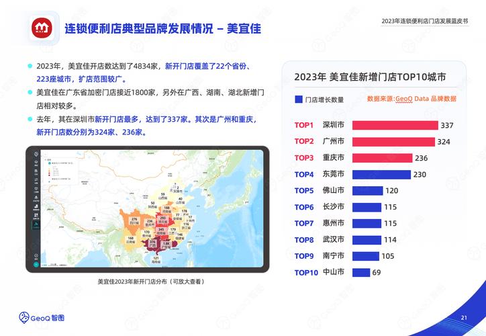Click the blue 门店增长数量 legend square
Image resolution: width=486 pixels, height=336 pixels.
coord(299,99)
